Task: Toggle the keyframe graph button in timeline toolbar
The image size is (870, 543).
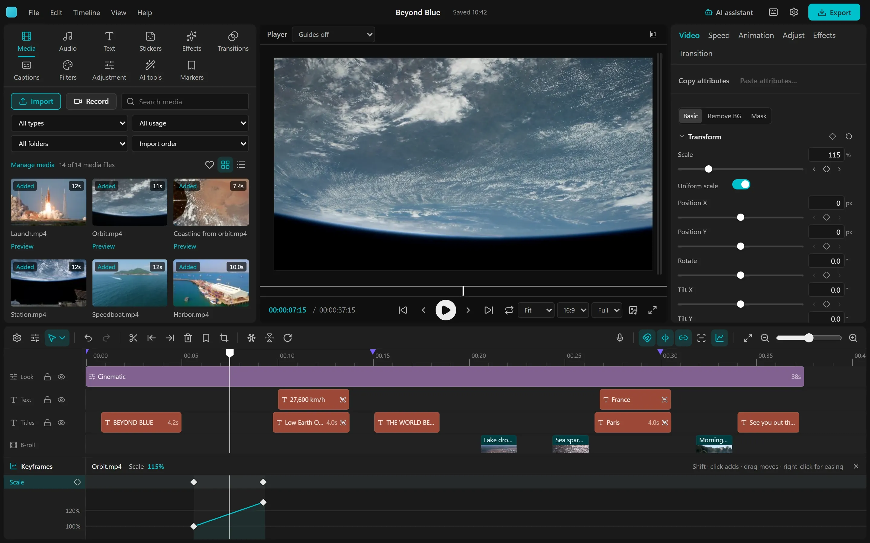Action: pos(720,338)
